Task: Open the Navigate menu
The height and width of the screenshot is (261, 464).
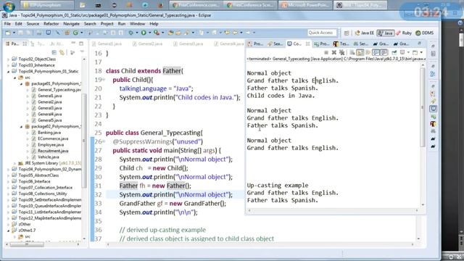Action: pos(71,24)
